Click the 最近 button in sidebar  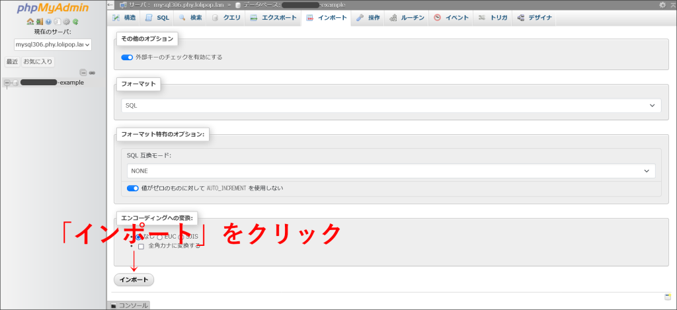[x=12, y=61]
